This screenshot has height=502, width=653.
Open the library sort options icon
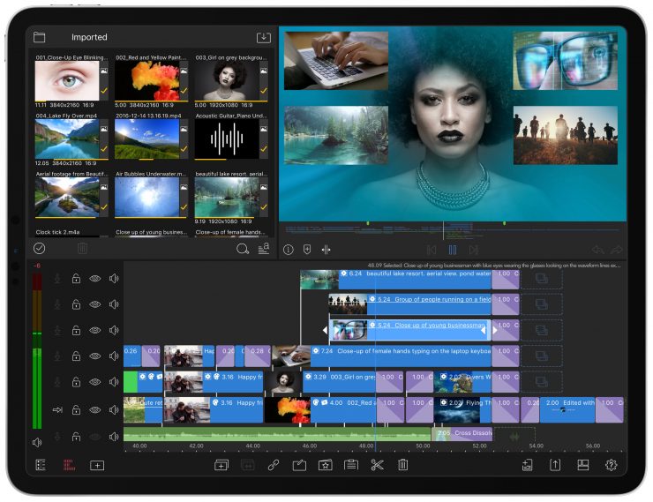(x=263, y=250)
